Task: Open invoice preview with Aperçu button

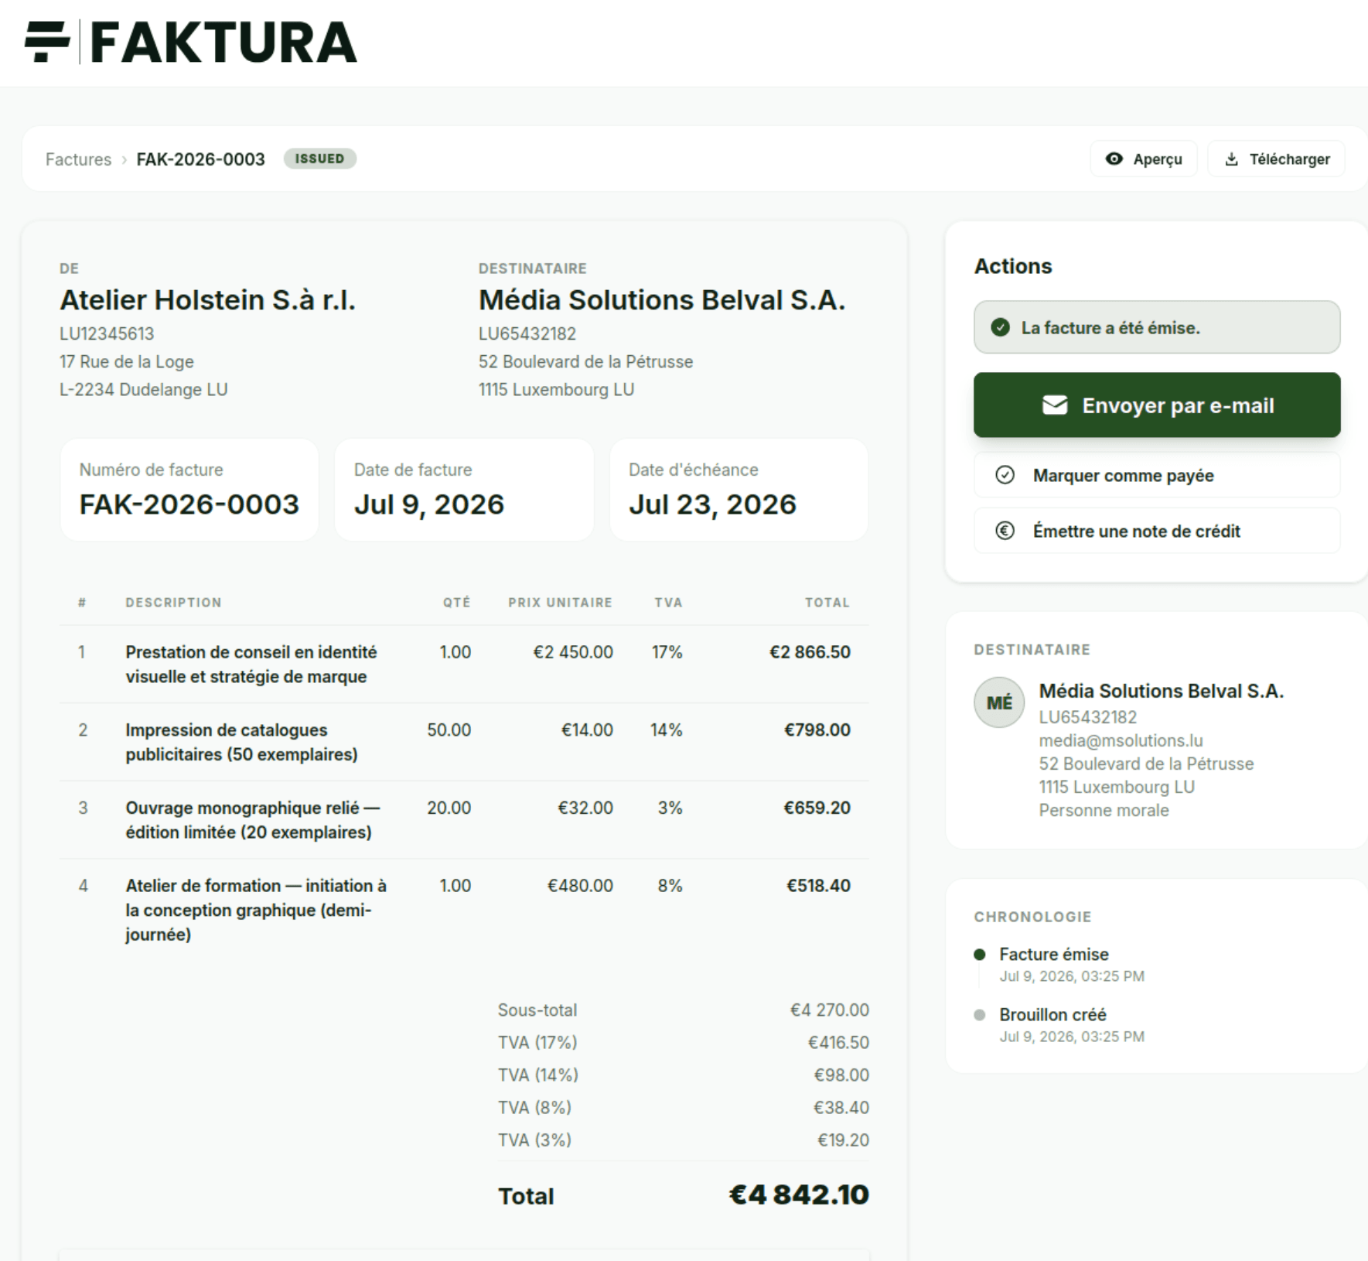Action: pyautogui.click(x=1144, y=159)
